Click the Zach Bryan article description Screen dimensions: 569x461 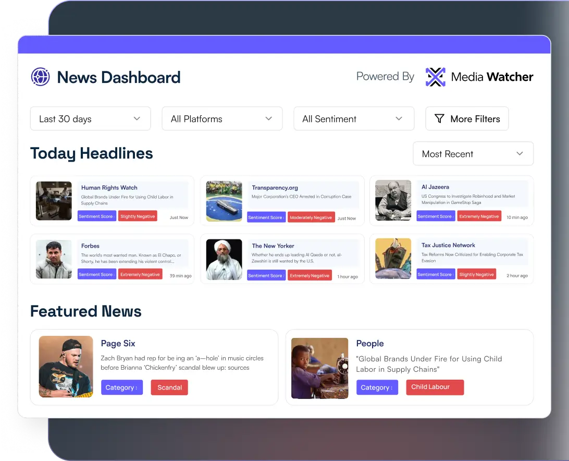(x=182, y=362)
